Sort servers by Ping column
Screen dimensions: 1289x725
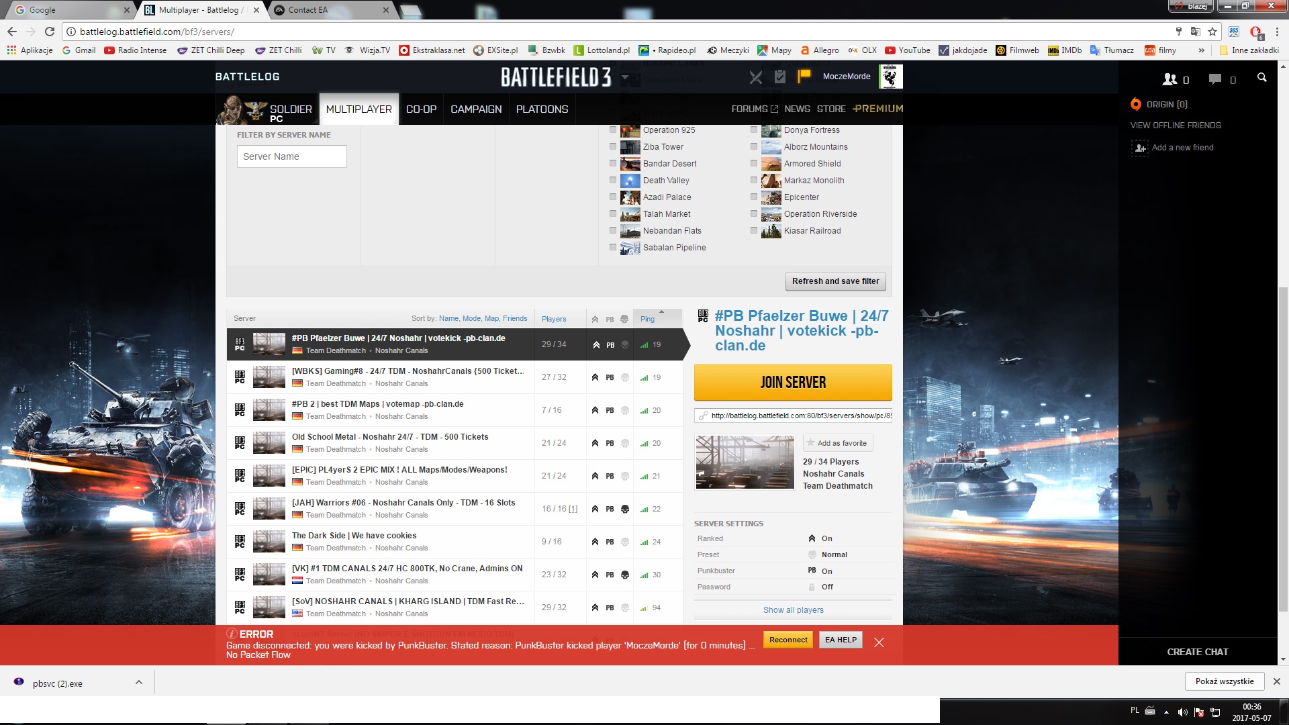[x=647, y=319]
